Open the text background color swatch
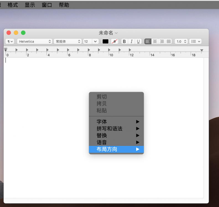 pyautogui.click(x=115, y=41)
